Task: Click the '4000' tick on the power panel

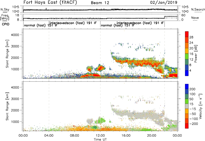Action: (x=15, y=35)
